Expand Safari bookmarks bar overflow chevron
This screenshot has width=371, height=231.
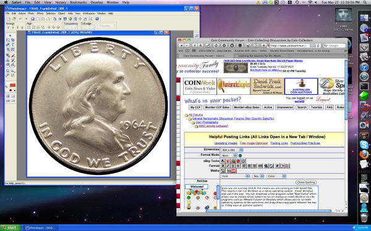(x=345, y=51)
